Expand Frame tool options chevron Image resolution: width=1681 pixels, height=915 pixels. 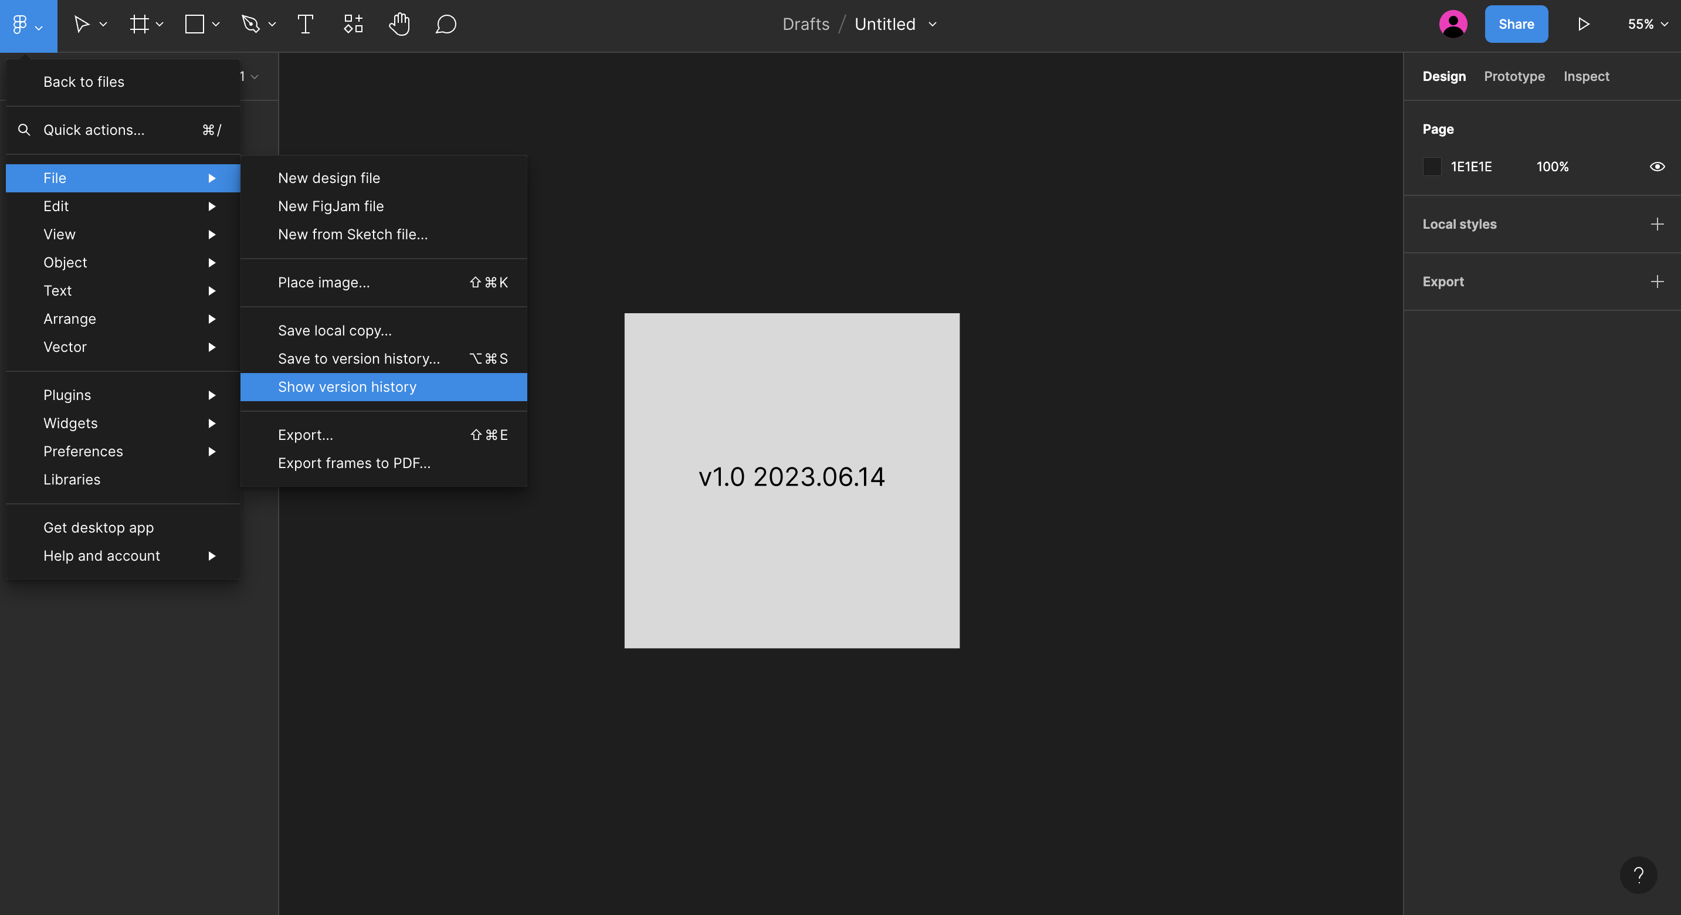(160, 25)
